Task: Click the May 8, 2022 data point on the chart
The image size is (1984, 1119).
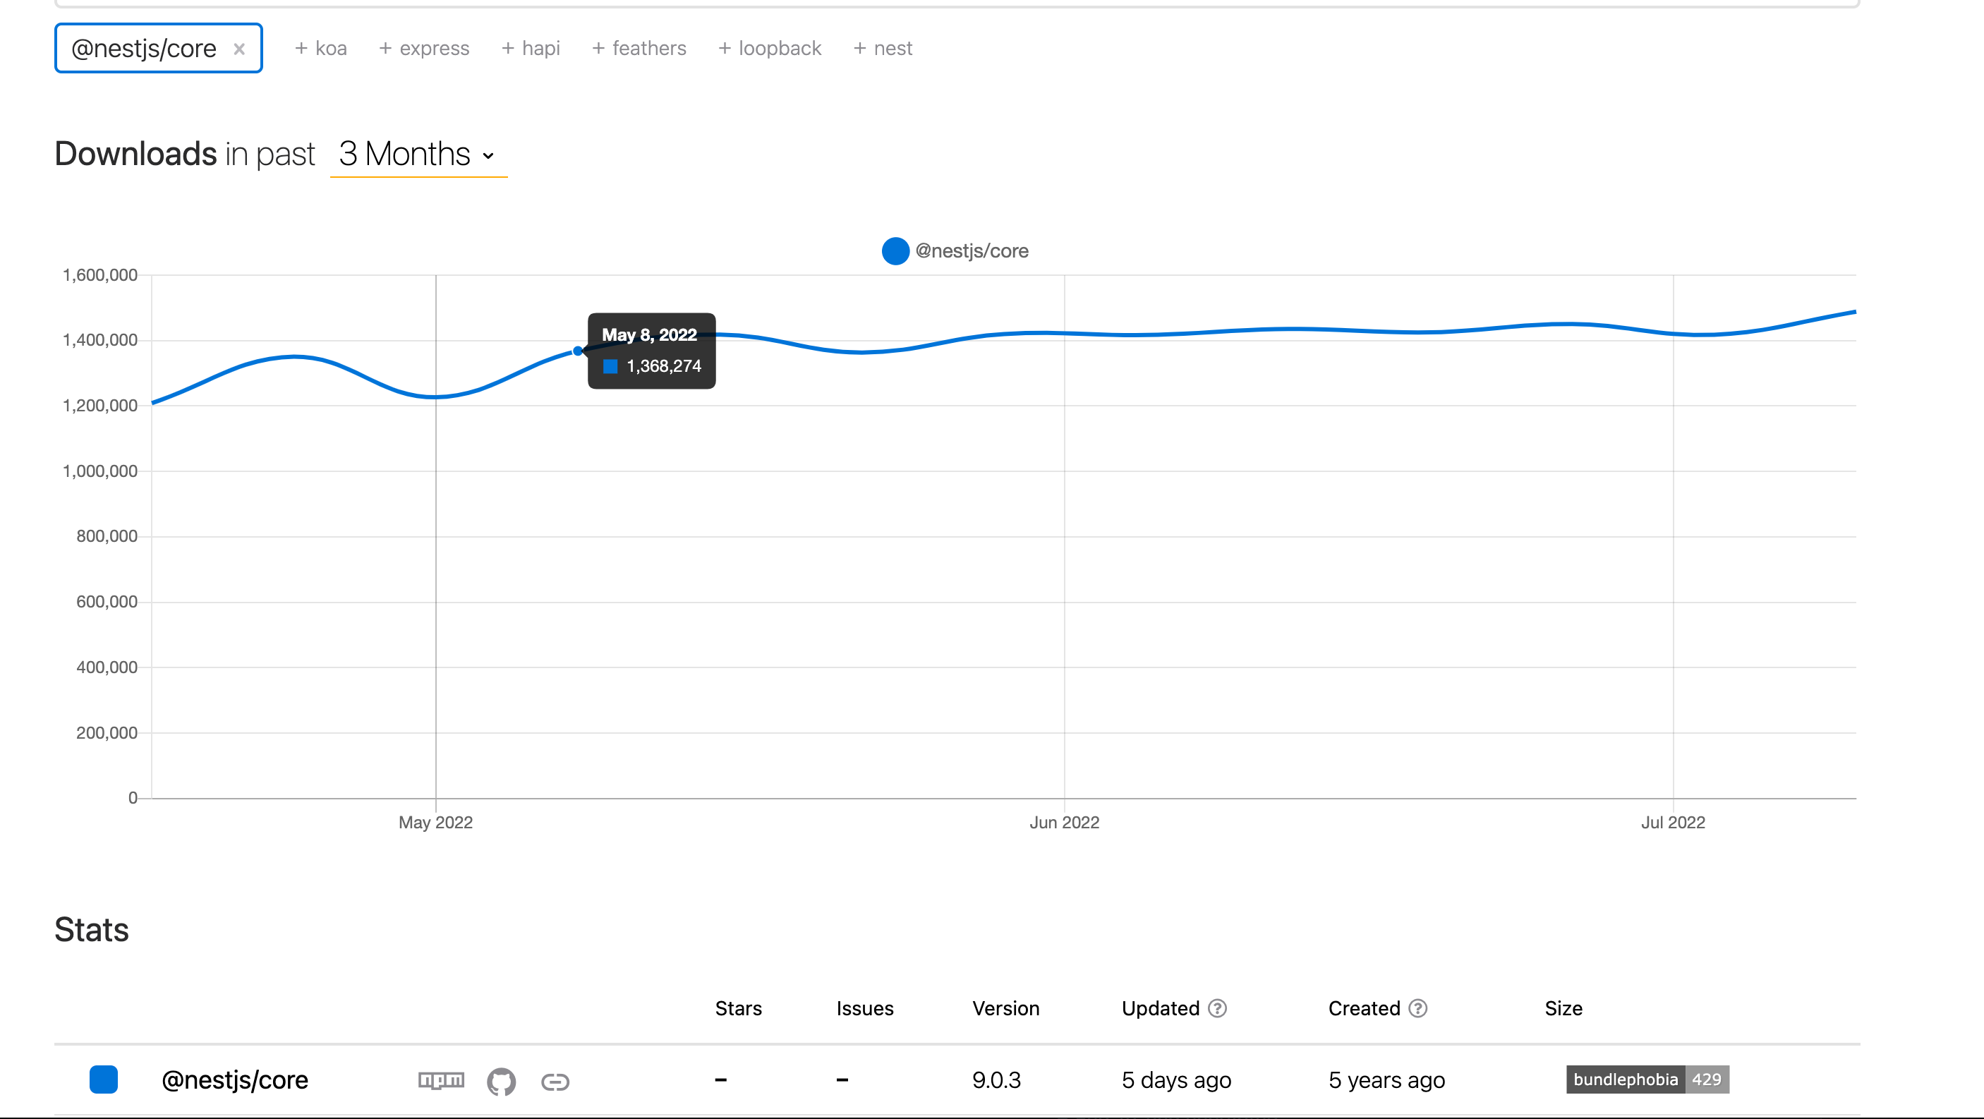Action: [x=578, y=351]
